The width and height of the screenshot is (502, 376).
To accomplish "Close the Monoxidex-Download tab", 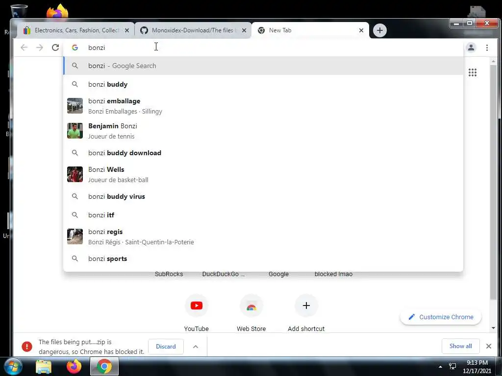I will [244, 30].
